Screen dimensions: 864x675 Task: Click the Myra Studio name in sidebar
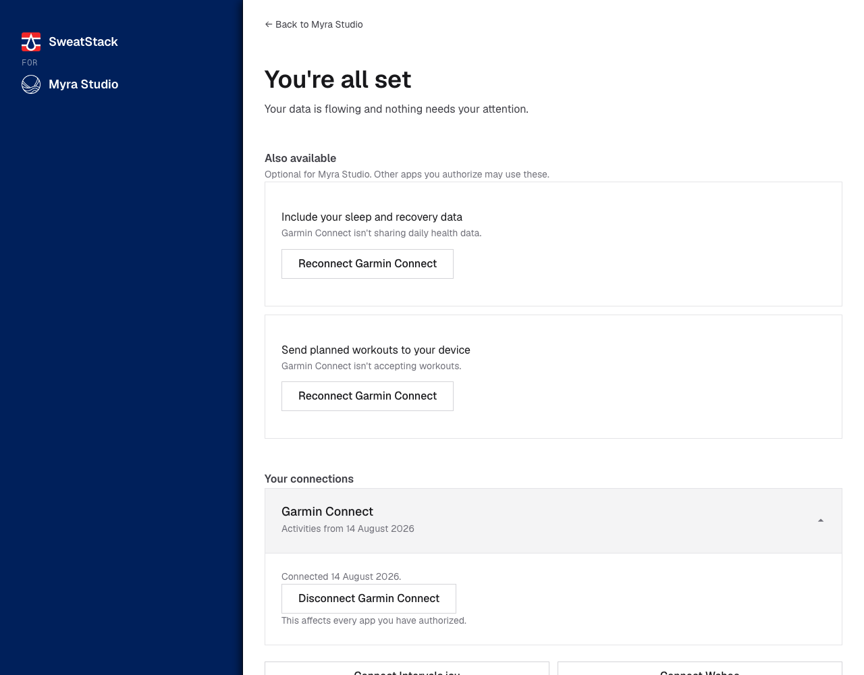(x=84, y=84)
